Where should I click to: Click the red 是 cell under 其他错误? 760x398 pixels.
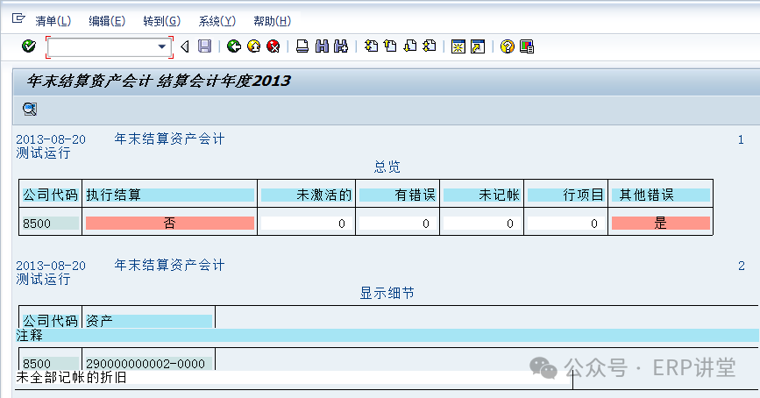click(x=661, y=223)
